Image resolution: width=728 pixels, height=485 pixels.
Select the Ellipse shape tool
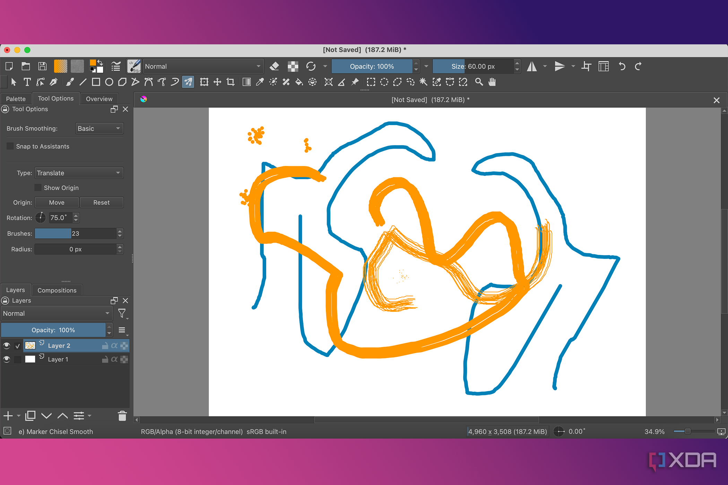click(x=109, y=82)
